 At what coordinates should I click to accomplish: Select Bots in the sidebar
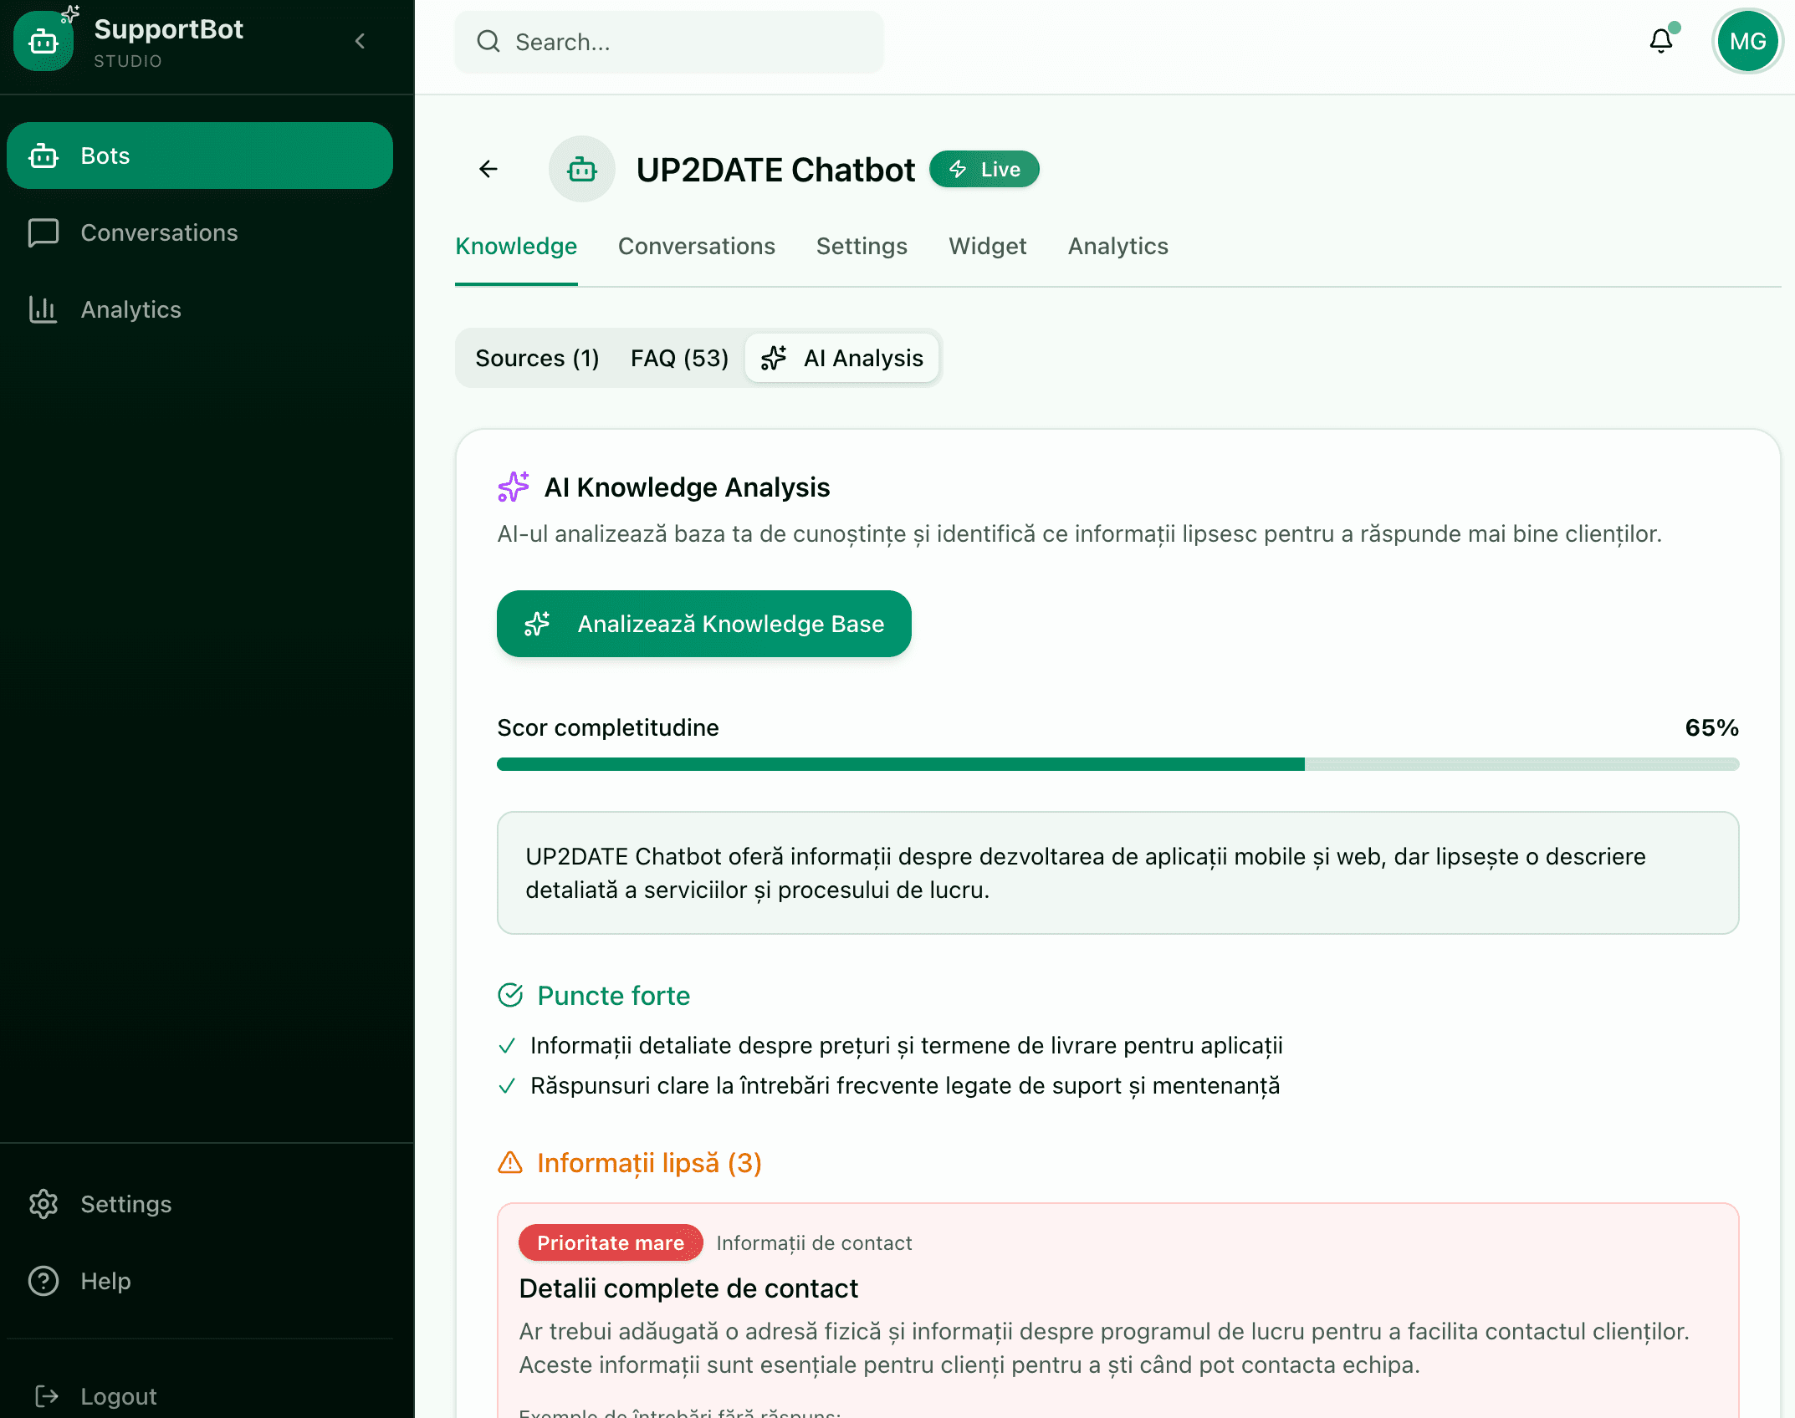coord(199,155)
